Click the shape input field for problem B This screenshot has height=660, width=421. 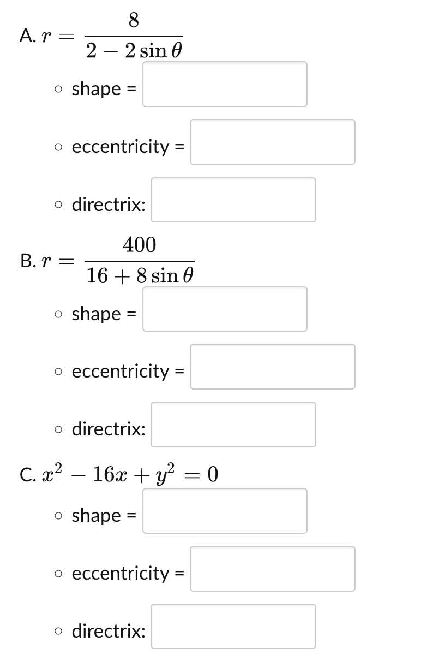224,309
